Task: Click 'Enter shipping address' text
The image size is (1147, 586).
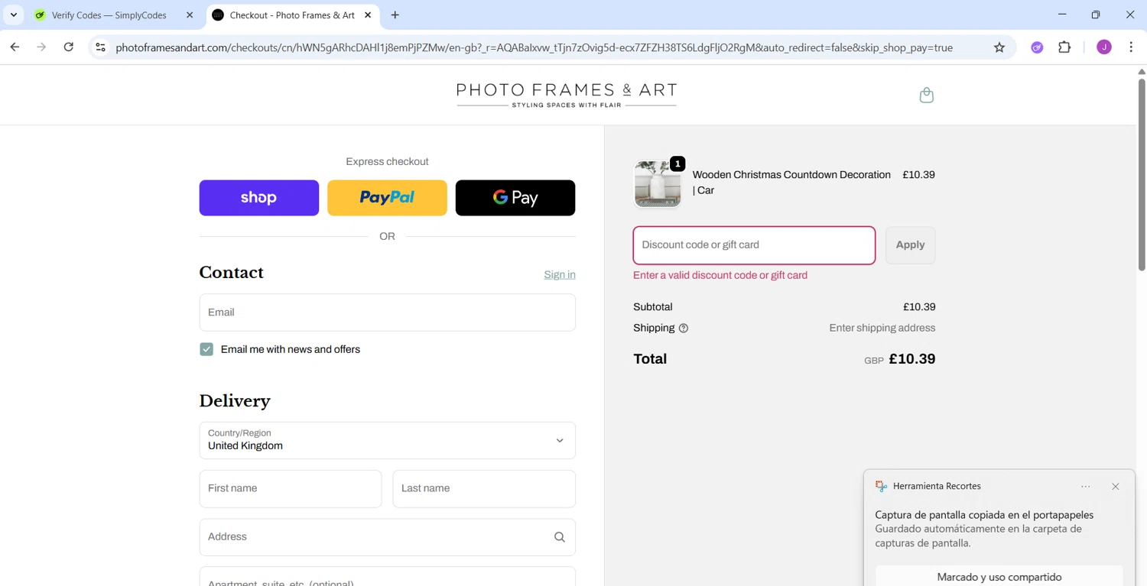Action: click(882, 329)
